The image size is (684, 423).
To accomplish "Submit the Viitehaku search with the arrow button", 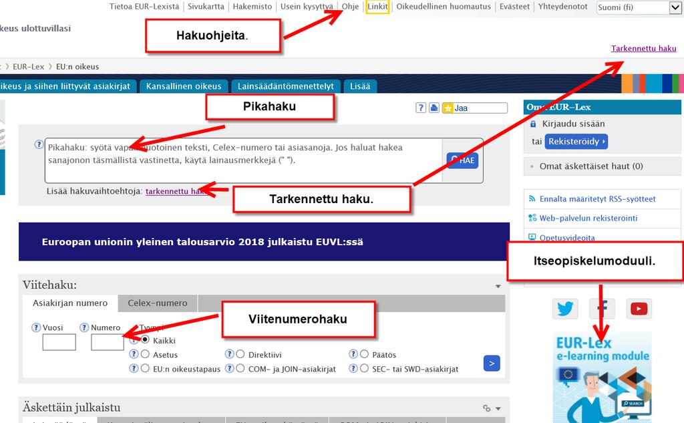I will pyautogui.click(x=492, y=364).
